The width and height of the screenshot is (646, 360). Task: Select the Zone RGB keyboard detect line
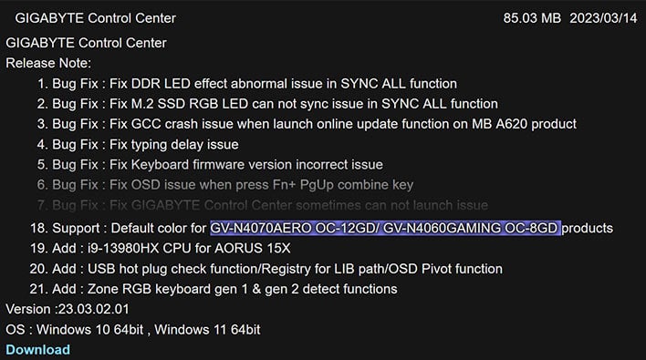(x=214, y=289)
